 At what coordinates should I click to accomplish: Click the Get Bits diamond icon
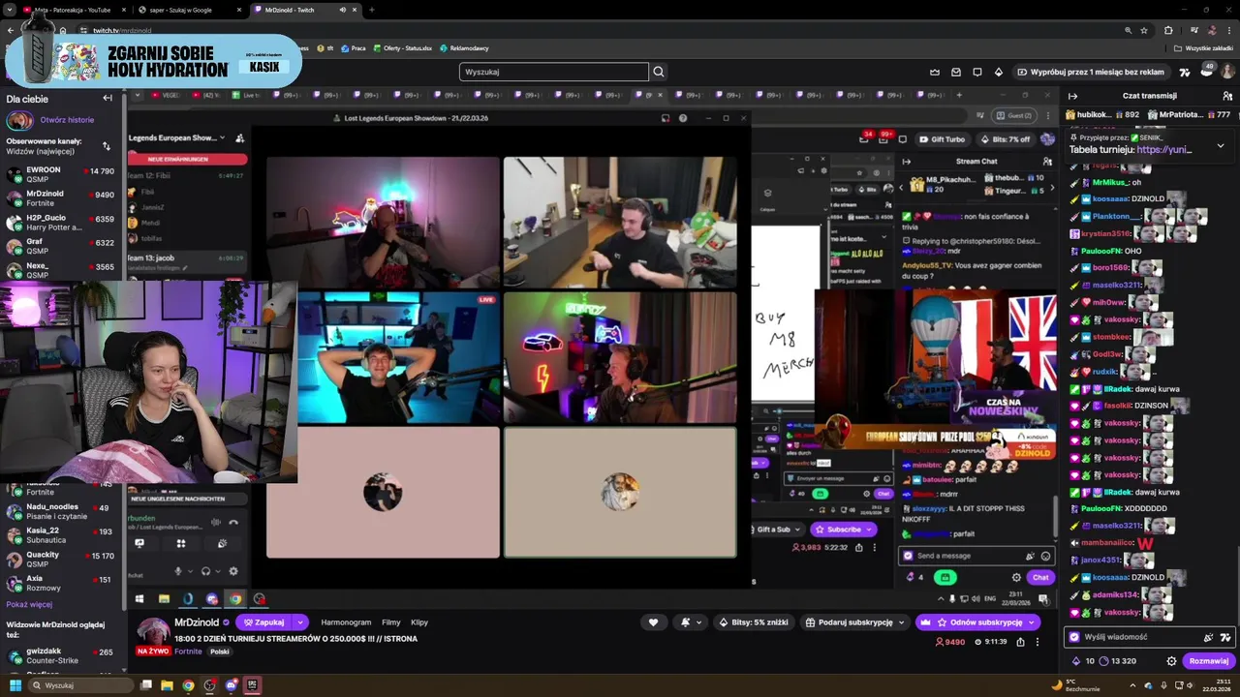[x=999, y=72]
